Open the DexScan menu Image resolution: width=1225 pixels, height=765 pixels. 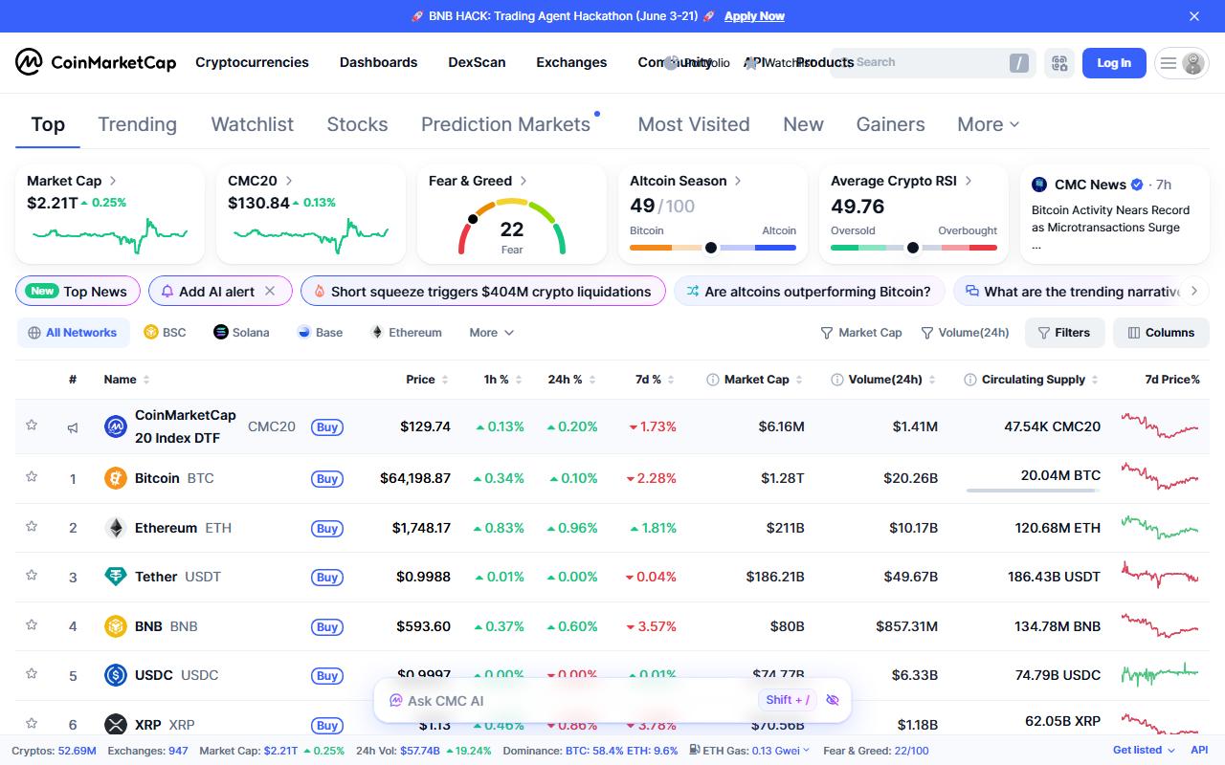[477, 62]
